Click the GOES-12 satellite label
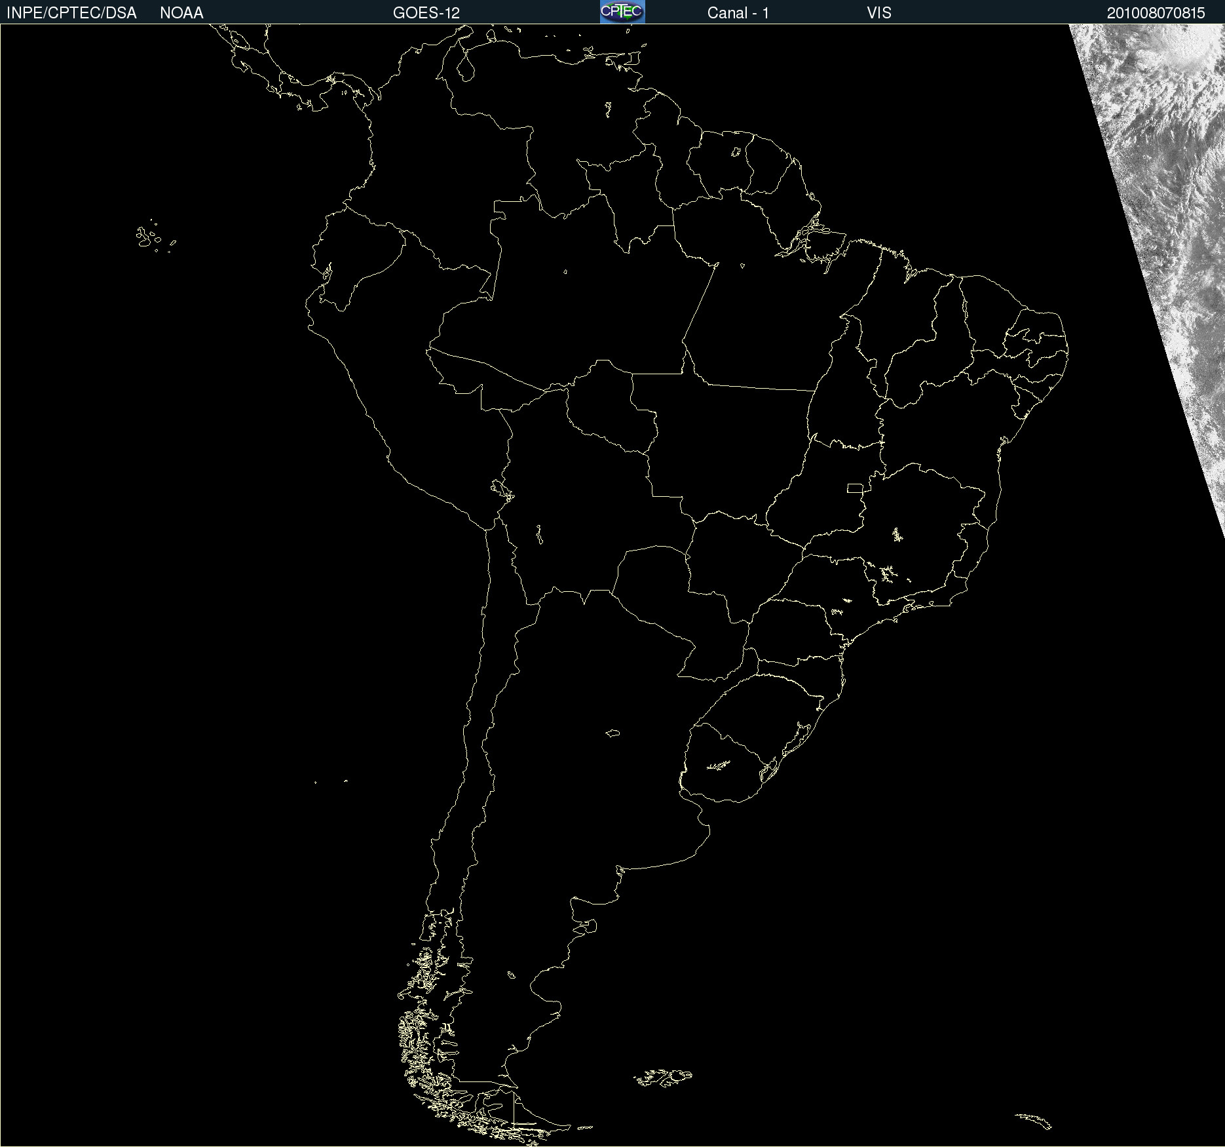 click(x=426, y=12)
